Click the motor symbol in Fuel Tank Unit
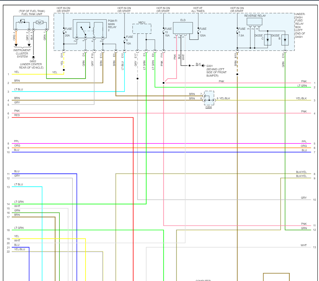The width and height of the screenshot is (319, 281). point(40,22)
